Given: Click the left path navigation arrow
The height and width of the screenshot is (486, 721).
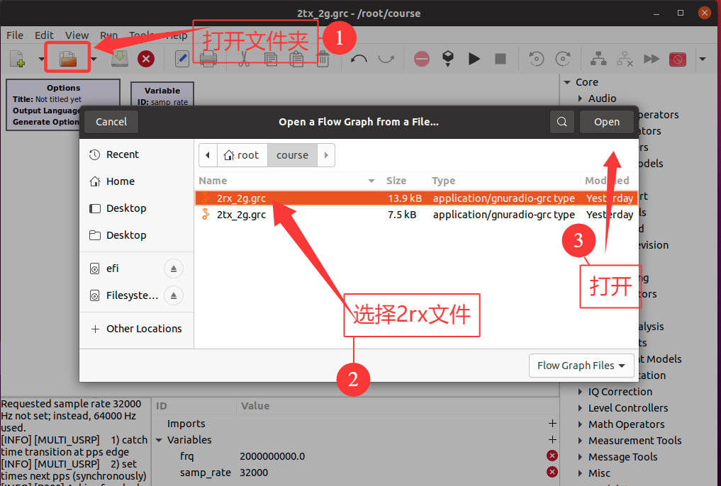Looking at the screenshot, I should [208, 155].
